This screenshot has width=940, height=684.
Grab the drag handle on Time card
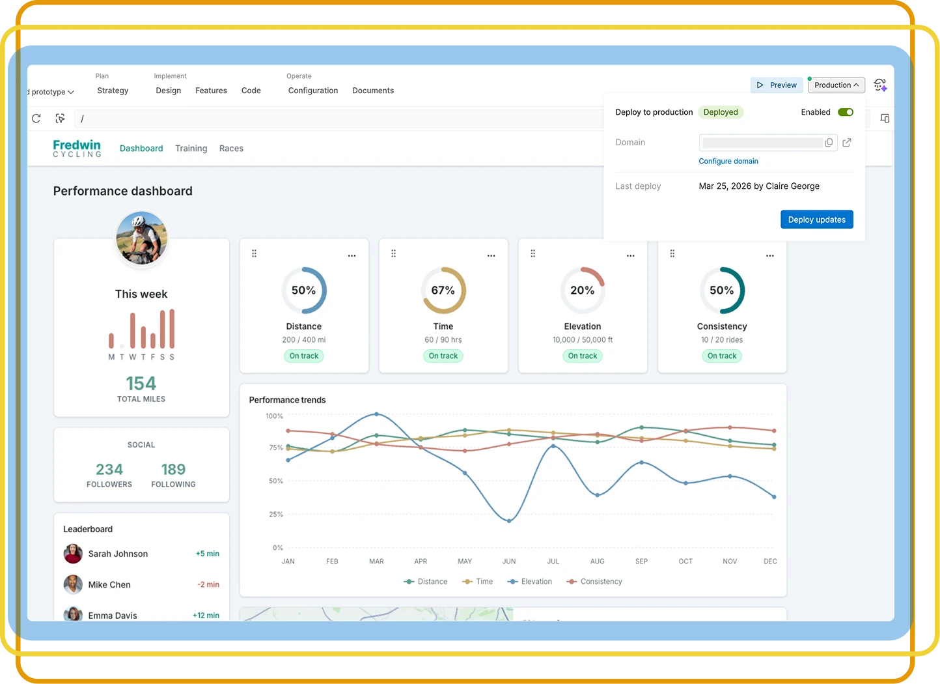point(394,253)
